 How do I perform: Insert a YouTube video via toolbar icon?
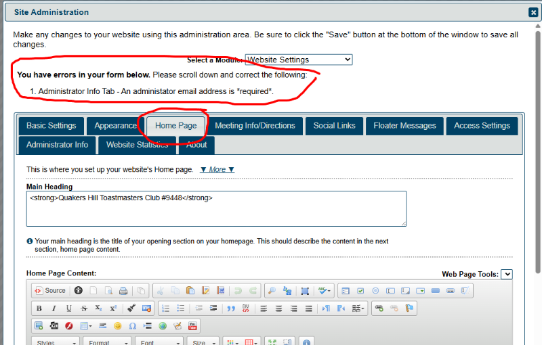tap(192, 326)
